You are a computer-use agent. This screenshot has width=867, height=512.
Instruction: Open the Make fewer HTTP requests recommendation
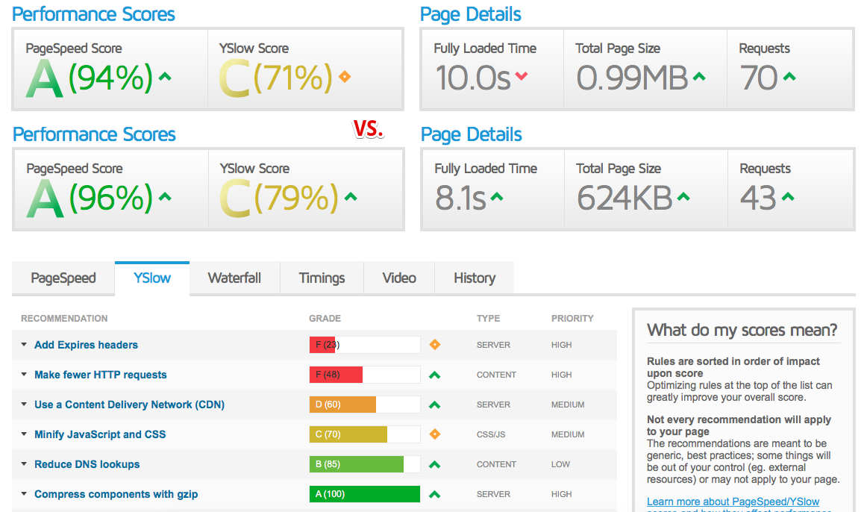click(101, 375)
